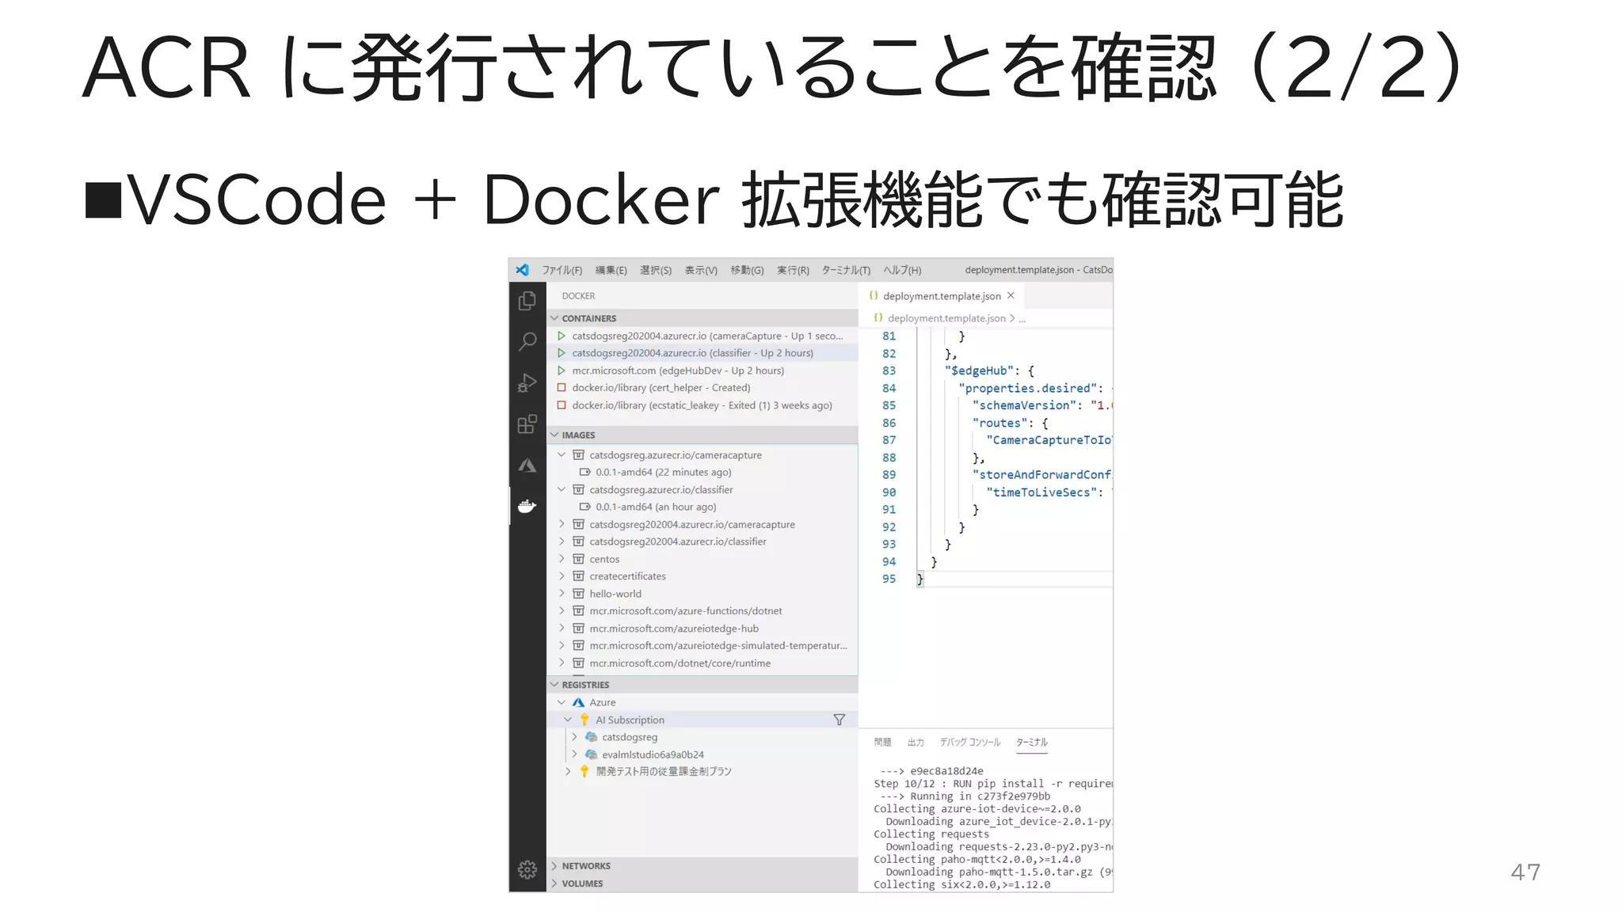Screen dimensions: 1622x912
Task: Click running icon of classifier container
Action: [562, 353]
